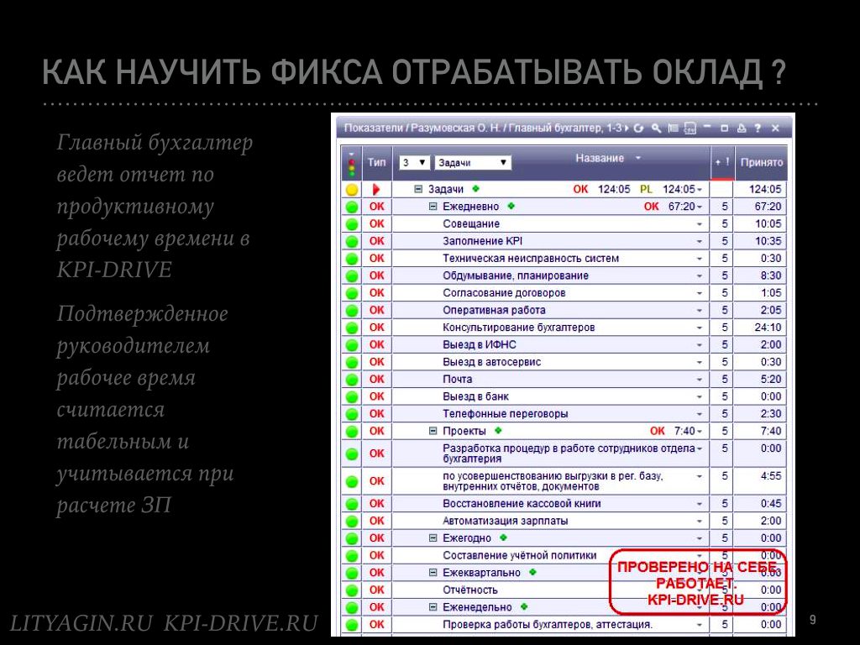860x645 pixels.
Task: Open the row menu arrow for Совещание
Action: point(700,223)
